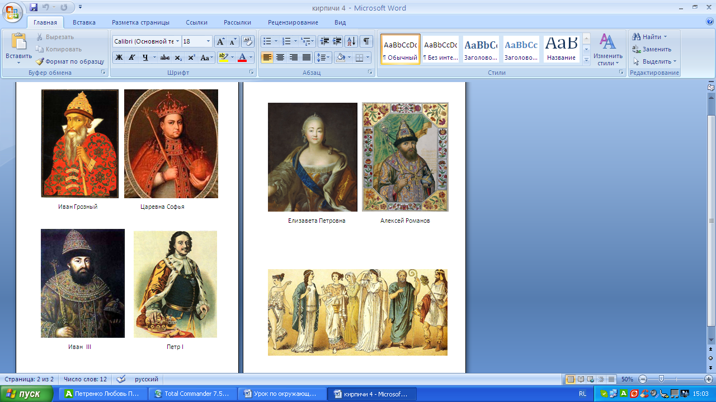Screen dimensions: 716x402
Task: Open Выделить (Select) dropdown
Action: click(655, 61)
